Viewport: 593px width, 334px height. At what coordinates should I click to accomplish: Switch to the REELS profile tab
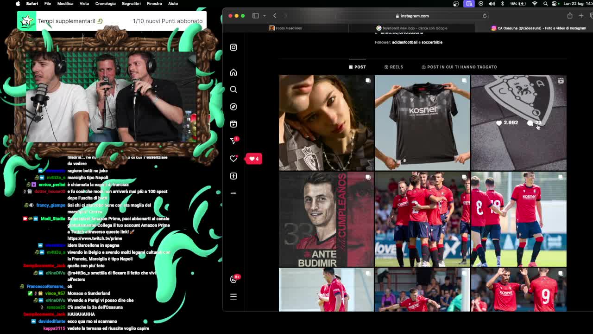(394, 67)
